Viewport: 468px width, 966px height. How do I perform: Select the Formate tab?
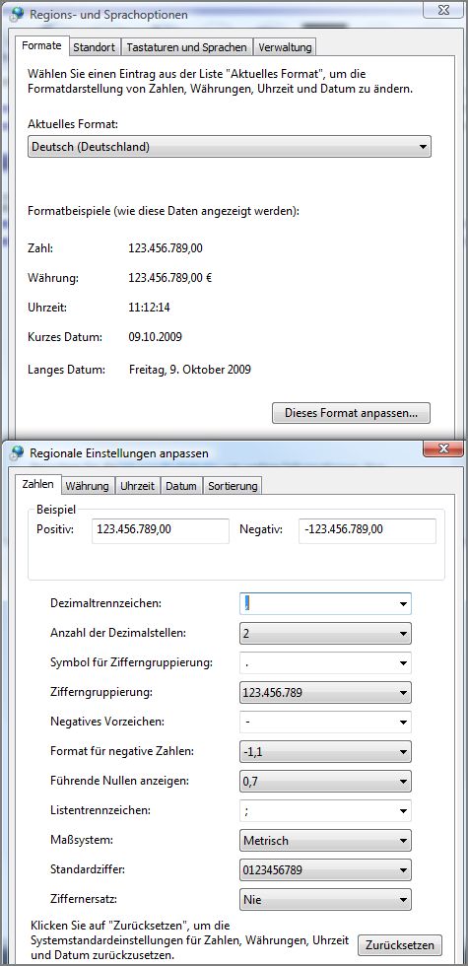coord(41,45)
